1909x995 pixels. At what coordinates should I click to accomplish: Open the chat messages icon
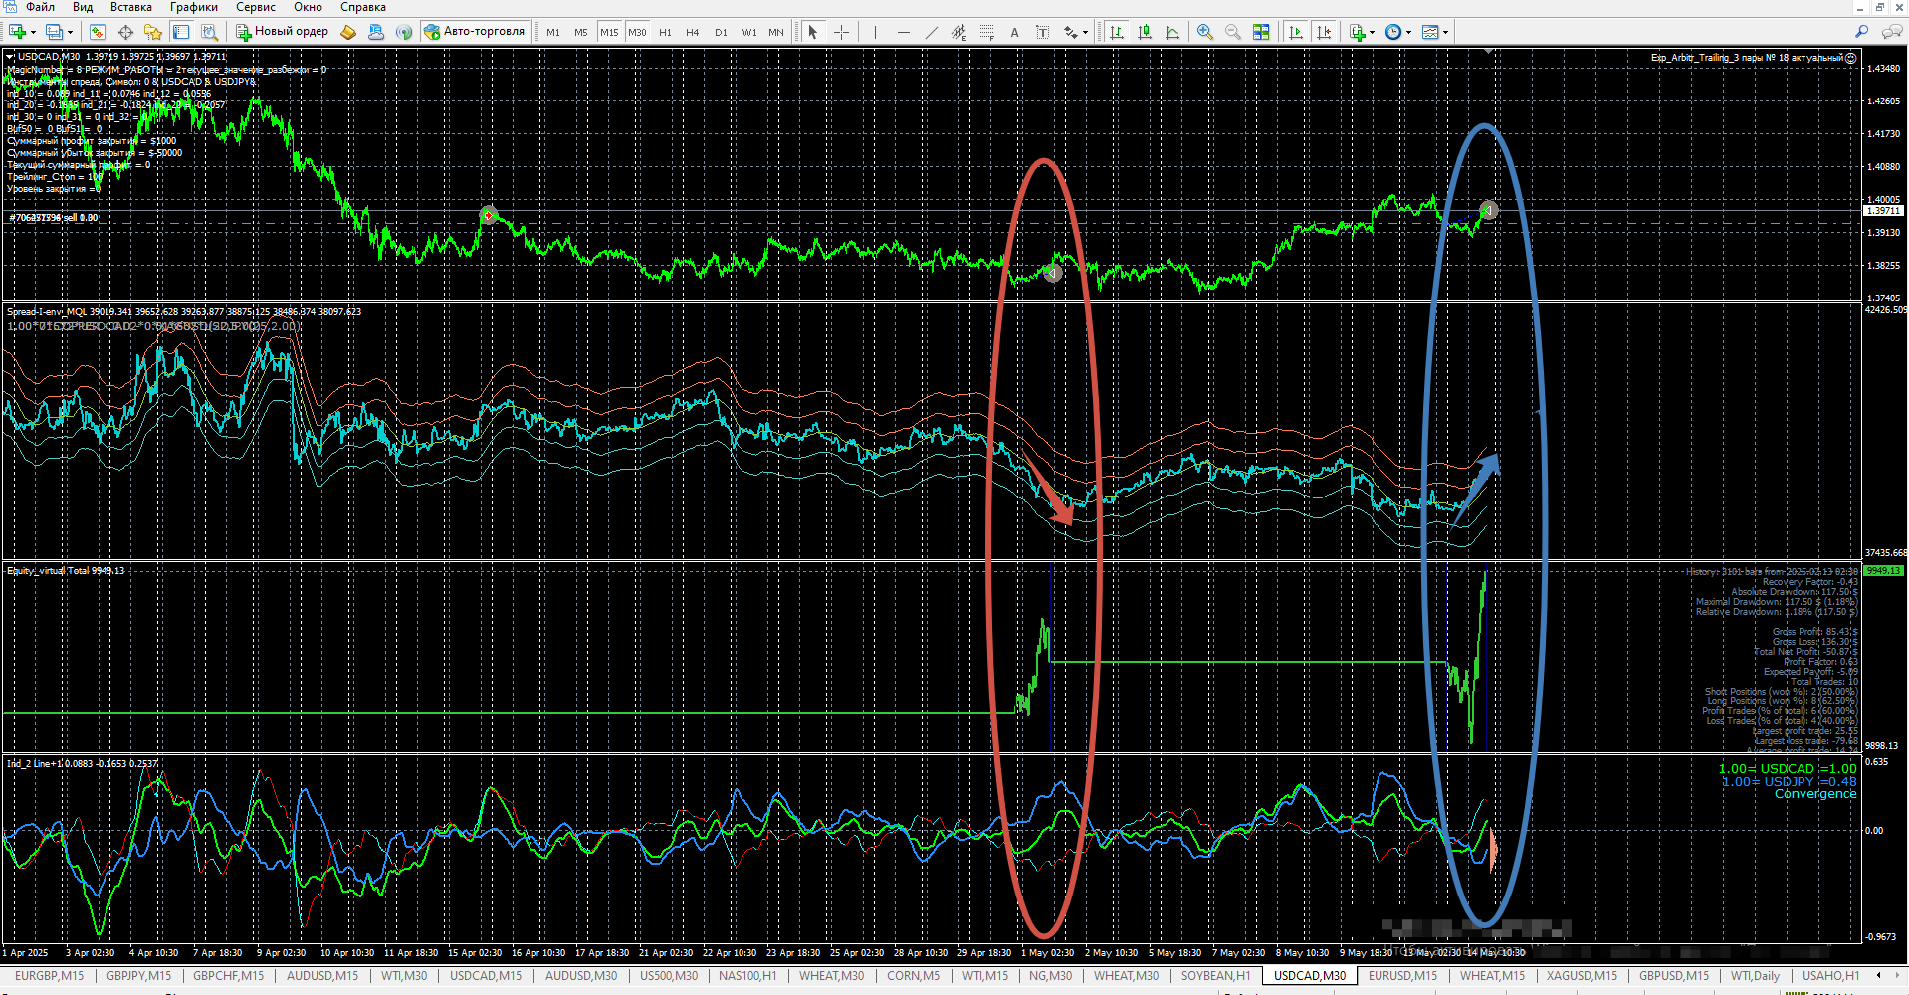pos(1892,32)
